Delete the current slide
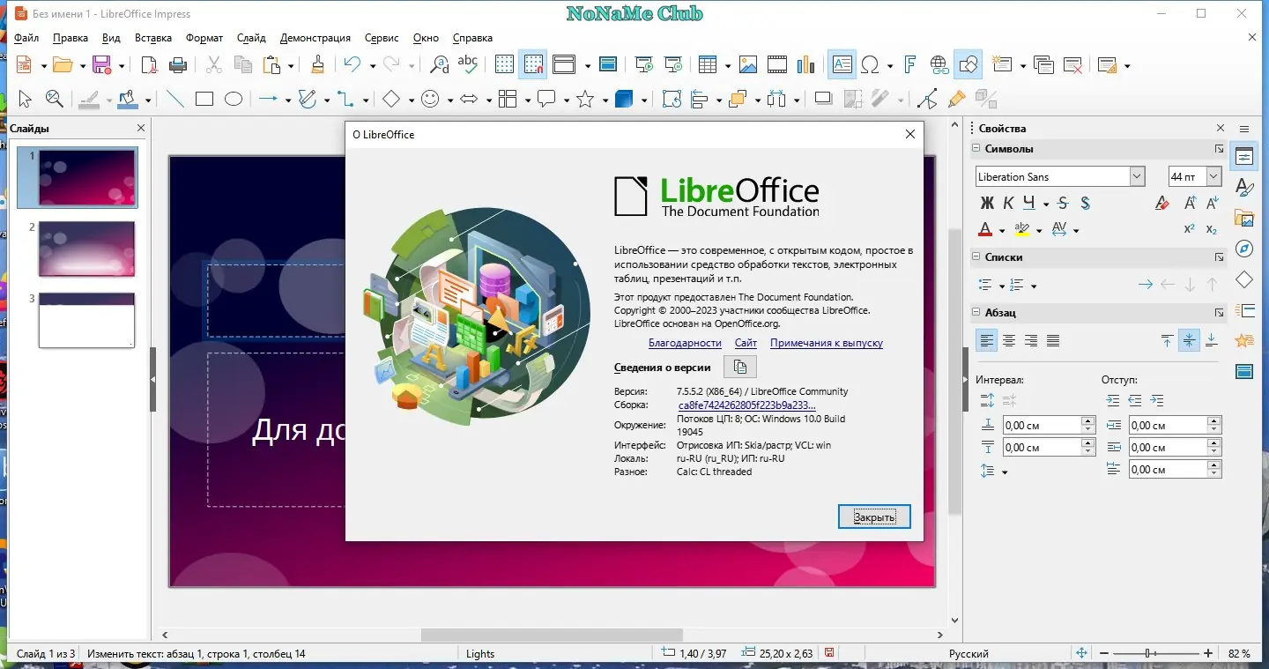This screenshot has width=1269, height=669. [1072, 64]
